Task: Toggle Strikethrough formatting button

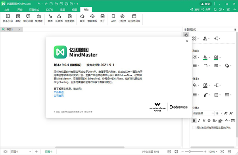Action: (x=209, y=120)
